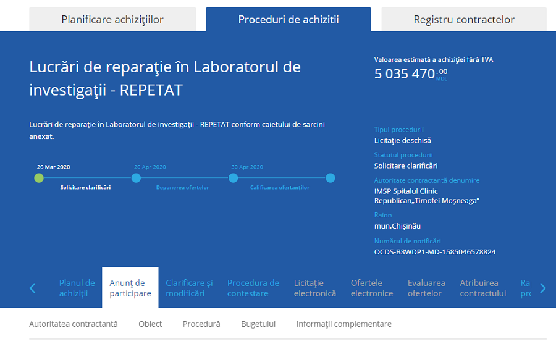Select the 20 Apr 2020 timeline dot
Screen dimensions: 556x357
click(136, 178)
